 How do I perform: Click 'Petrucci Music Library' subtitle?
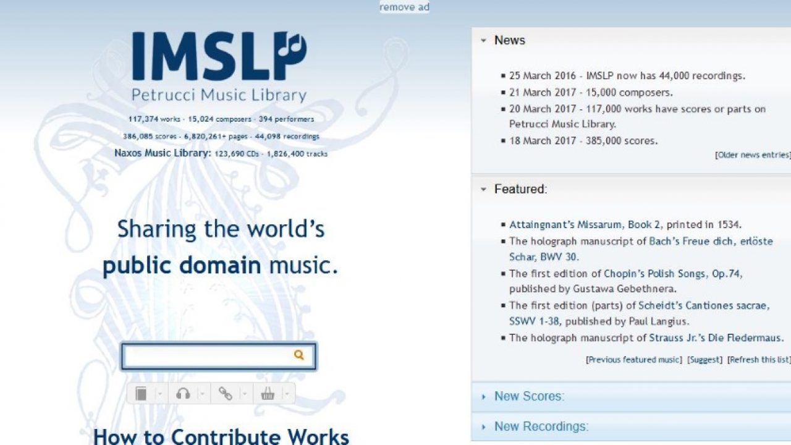(219, 95)
